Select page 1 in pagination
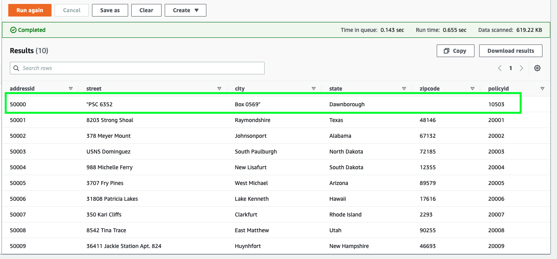 point(511,68)
